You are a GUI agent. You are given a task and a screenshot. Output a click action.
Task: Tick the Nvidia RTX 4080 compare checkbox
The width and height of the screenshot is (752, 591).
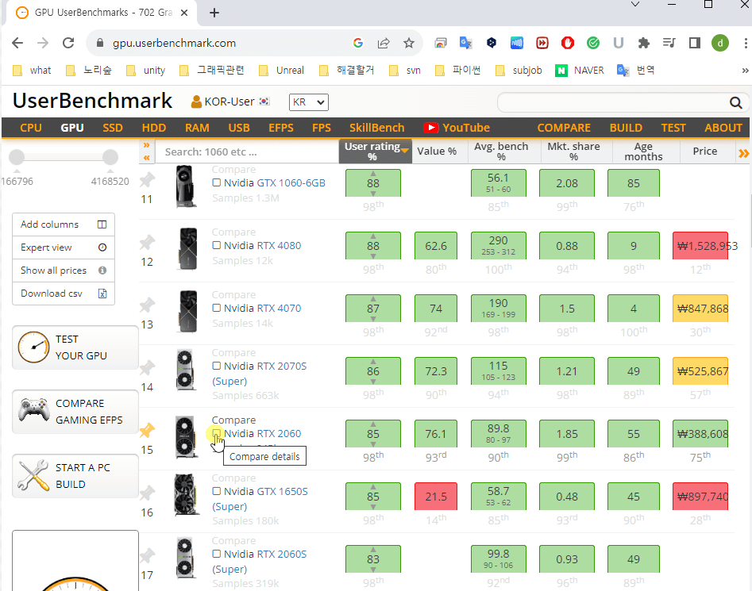[216, 245]
